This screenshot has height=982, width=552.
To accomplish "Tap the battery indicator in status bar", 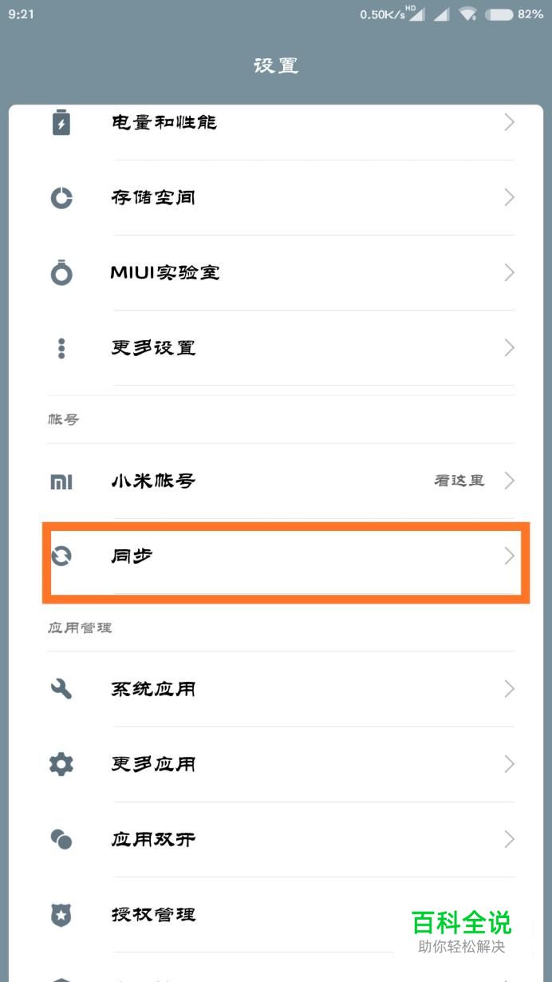I will [499, 14].
